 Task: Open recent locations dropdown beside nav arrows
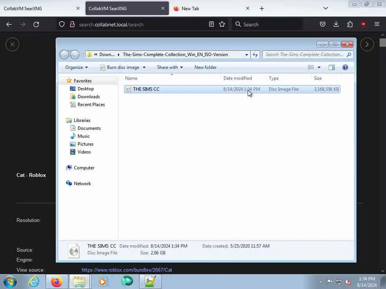[82, 55]
